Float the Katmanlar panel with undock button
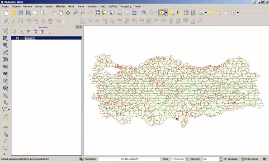Viewport: 269px width, 163px height. pyautogui.click(x=77, y=27)
